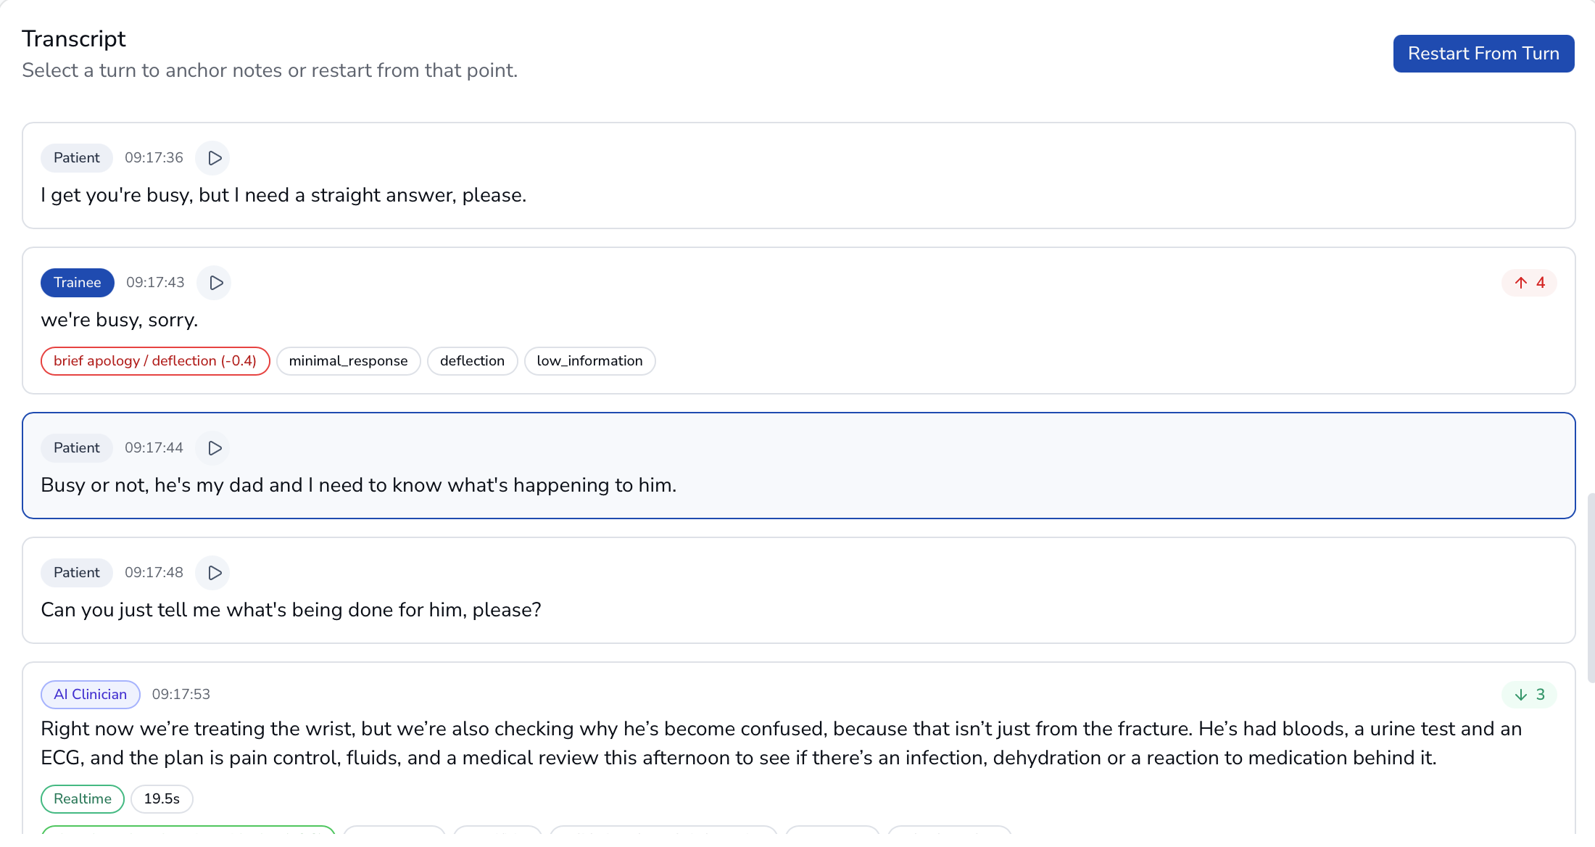1595x847 pixels.
Task: Click the green down-arrow 3 score badge
Action: click(1529, 695)
